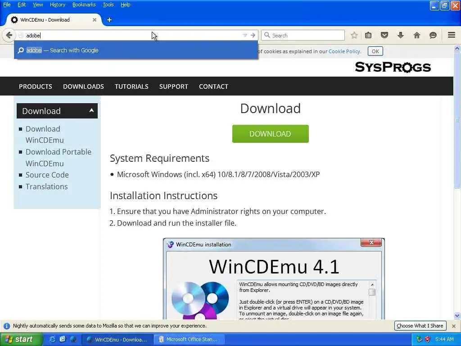Go to the Home page icon
This screenshot has width=461, height=346.
pos(416,35)
